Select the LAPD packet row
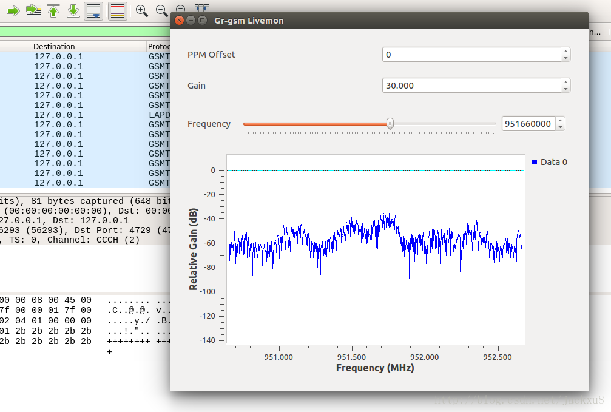This screenshot has height=412, width=611. point(85,115)
